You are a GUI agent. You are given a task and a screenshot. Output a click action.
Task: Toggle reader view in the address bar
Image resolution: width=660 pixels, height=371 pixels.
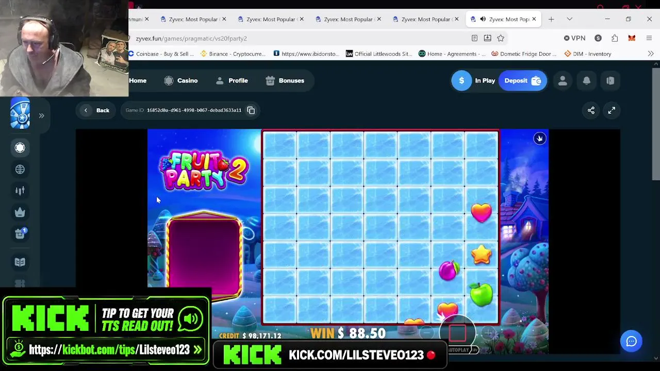[474, 38]
